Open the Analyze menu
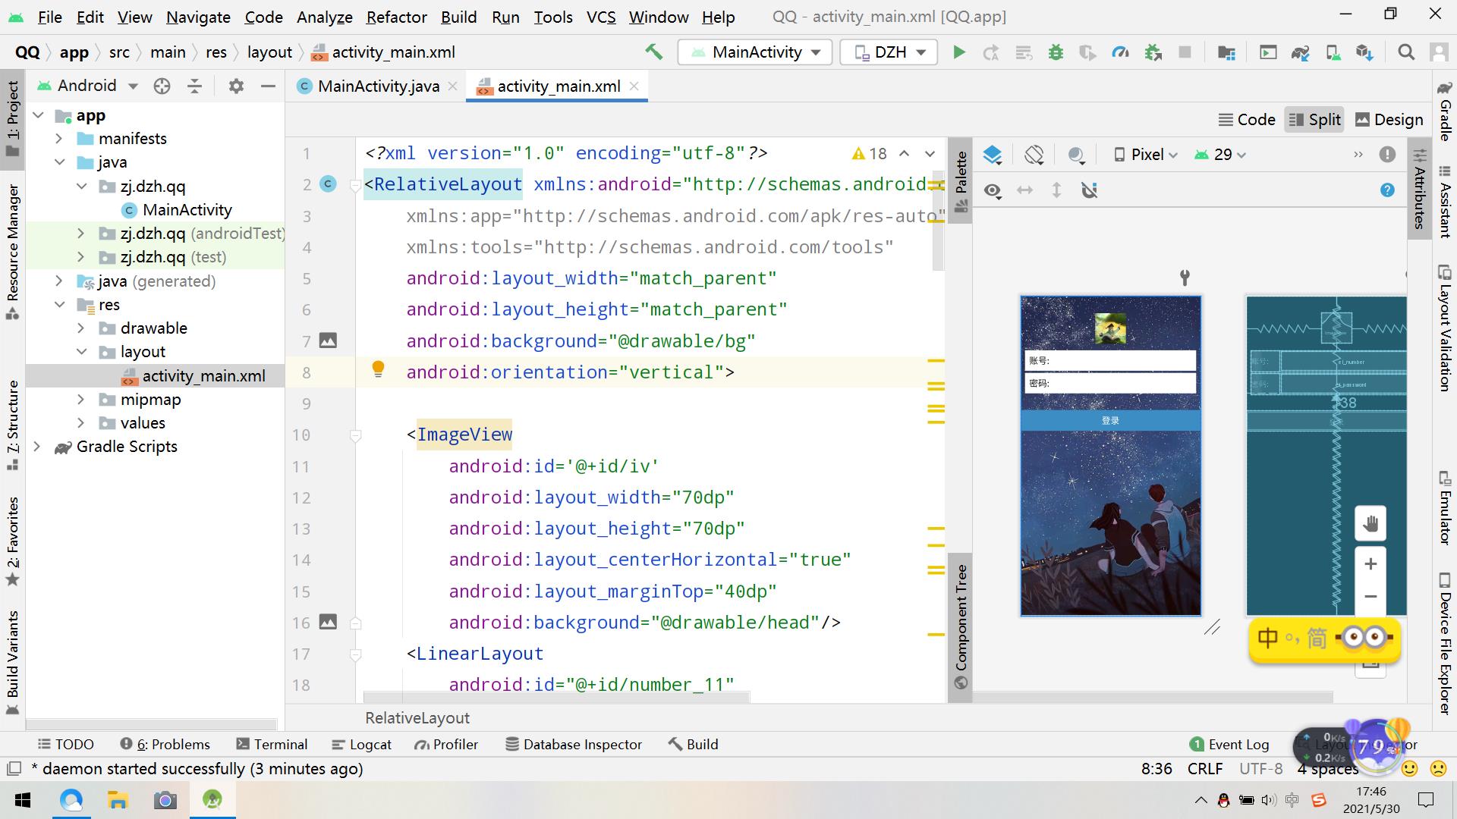Viewport: 1457px width, 819px height. pyautogui.click(x=324, y=17)
